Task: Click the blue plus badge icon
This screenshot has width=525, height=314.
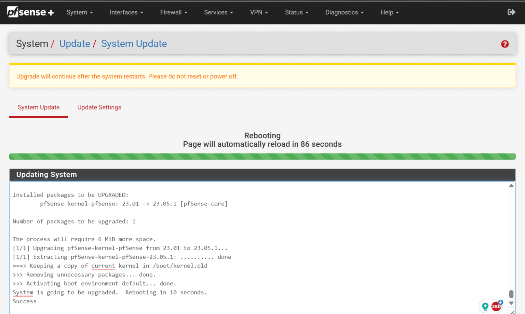Action: (x=500, y=302)
